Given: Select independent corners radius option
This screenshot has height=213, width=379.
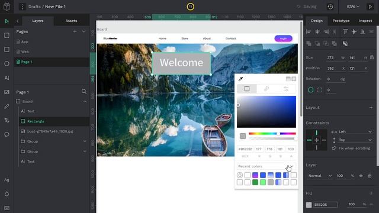Looking at the screenshot, I should click(x=320, y=90).
